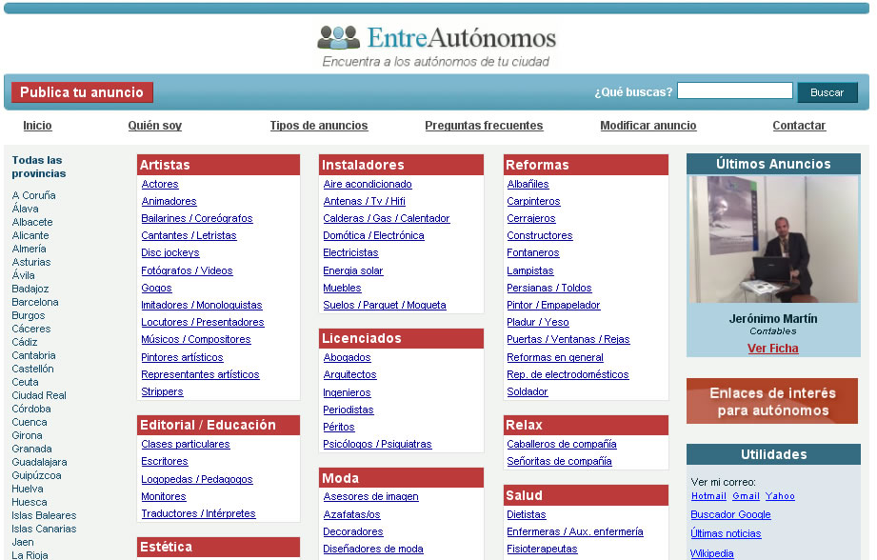Screen dimensions: 877x560
Task: Open the Fontaneros link
Action: (533, 253)
